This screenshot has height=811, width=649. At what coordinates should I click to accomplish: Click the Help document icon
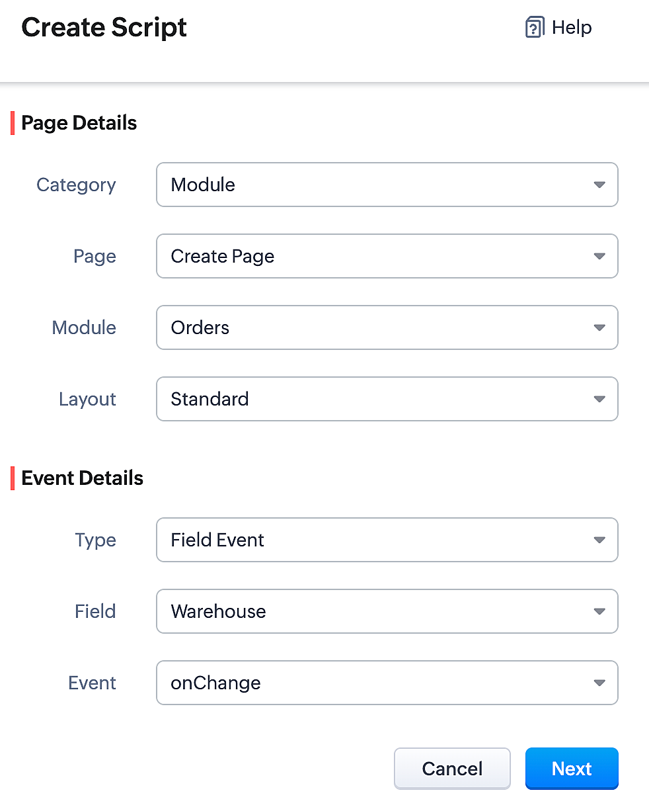tap(534, 28)
